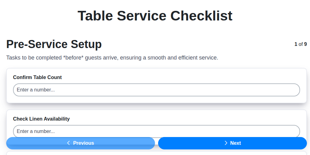Click the "1 of 9" page indicator
The image size is (310, 155).
(x=300, y=44)
